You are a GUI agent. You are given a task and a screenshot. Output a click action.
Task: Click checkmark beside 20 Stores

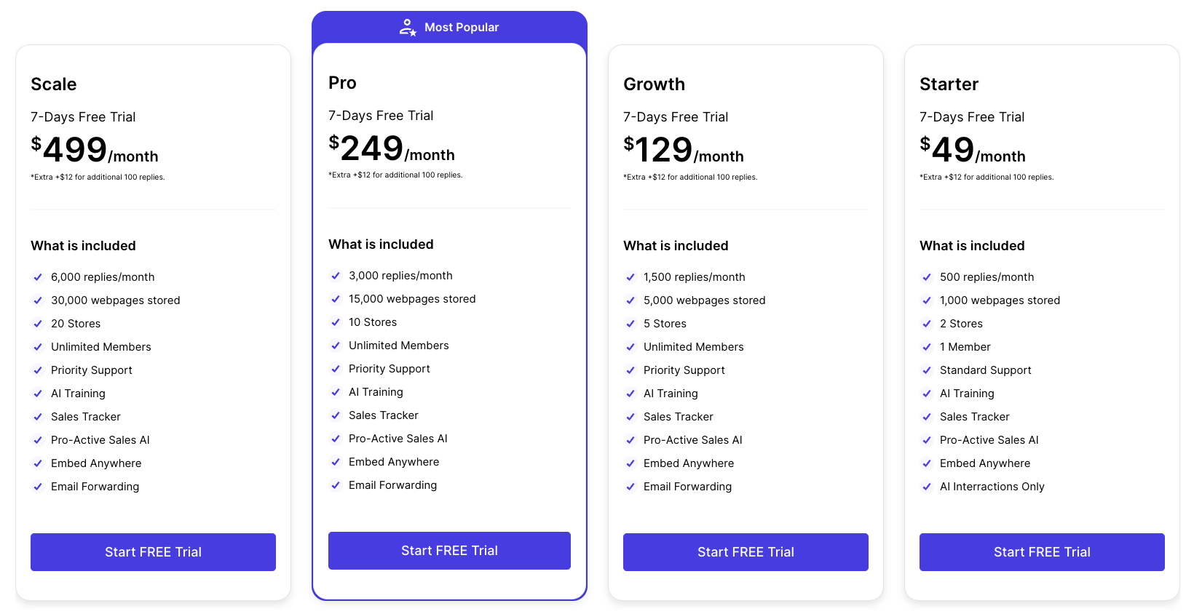coord(38,324)
